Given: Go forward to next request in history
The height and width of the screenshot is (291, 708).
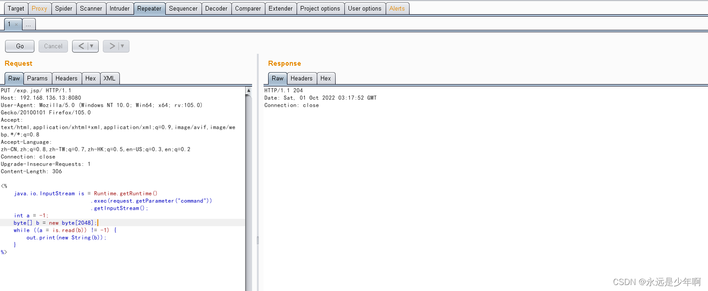Looking at the screenshot, I should tap(112, 46).
